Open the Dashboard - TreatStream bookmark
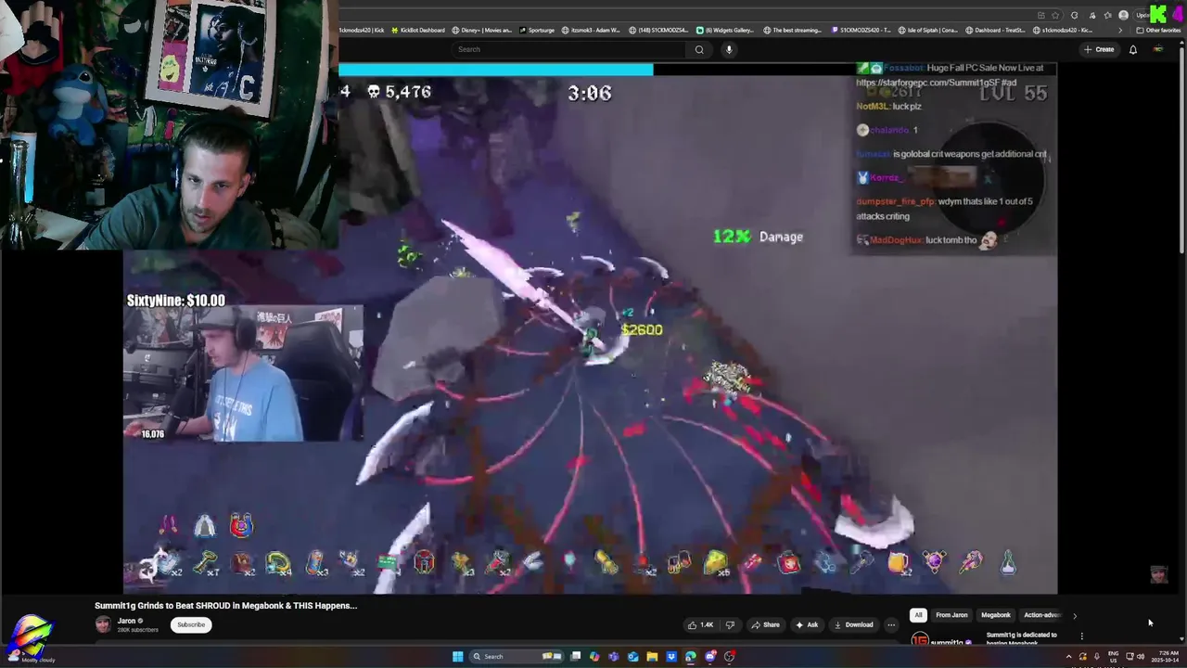The width and height of the screenshot is (1187, 668). click(x=997, y=30)
